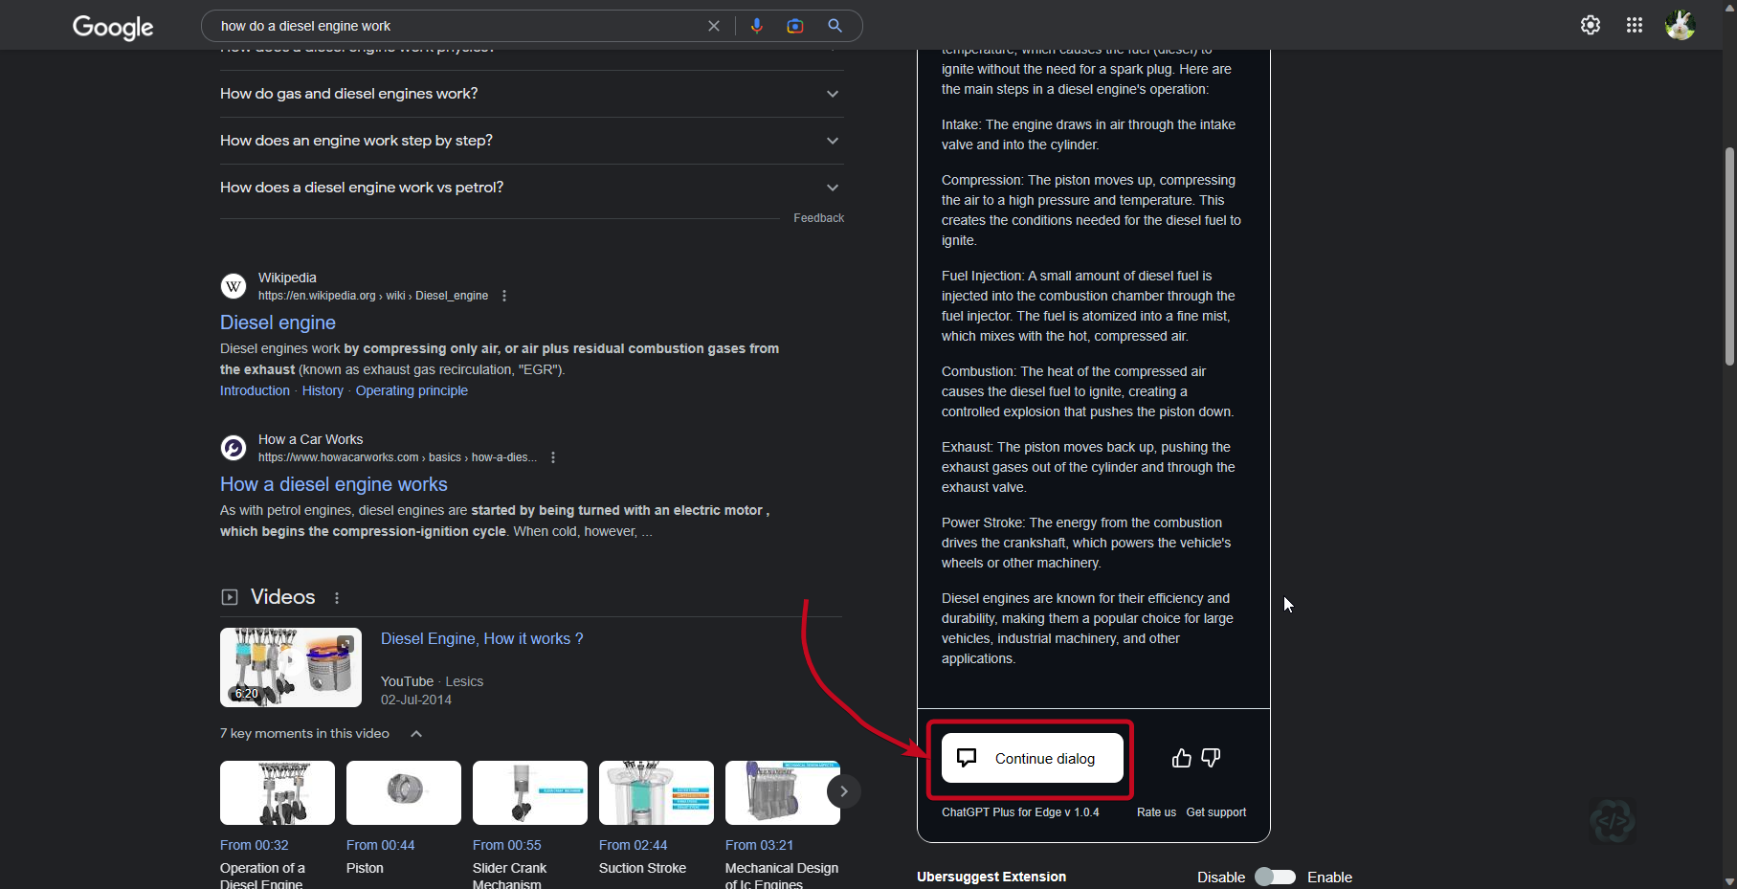The width and height of the screenshot is (1737, 889).
Task: Start voice search with microphone icon
Action: pyautogui.click(x=757, y=26)
